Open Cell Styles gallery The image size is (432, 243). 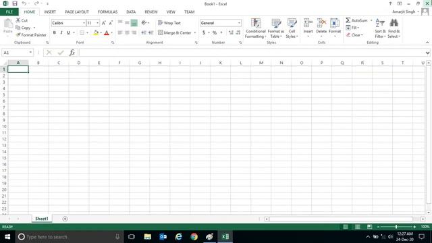pyautogui.click(x=292, y=28)
